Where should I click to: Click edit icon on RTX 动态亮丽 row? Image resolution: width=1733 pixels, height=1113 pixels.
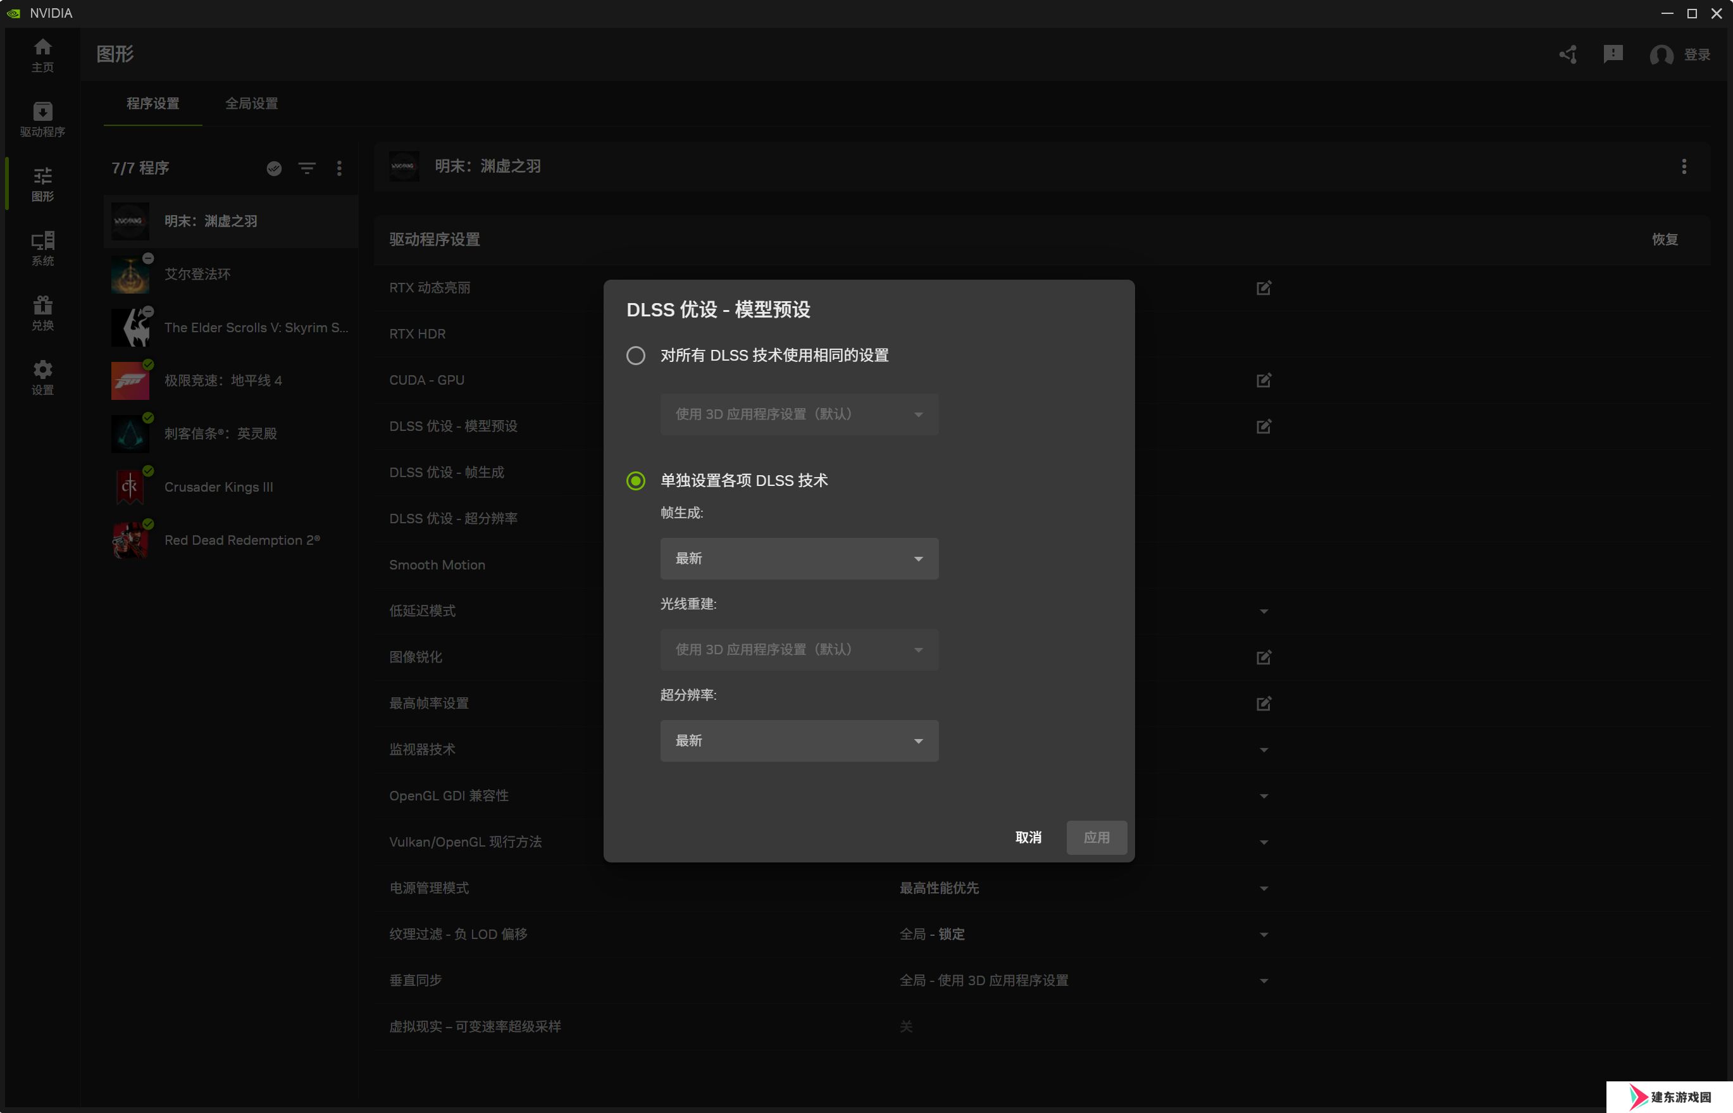click(x=1264, y=288)
